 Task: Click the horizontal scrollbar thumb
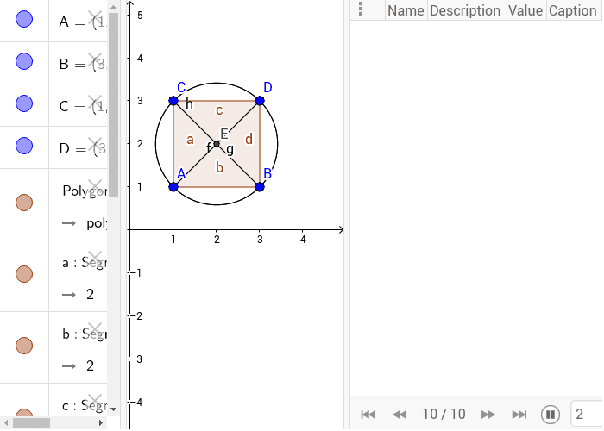point(32,422)
